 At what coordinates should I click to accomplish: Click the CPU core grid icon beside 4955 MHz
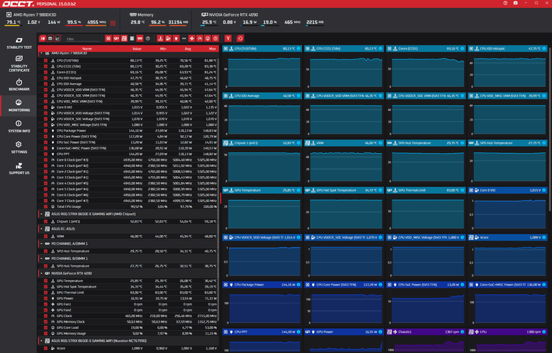114,22
